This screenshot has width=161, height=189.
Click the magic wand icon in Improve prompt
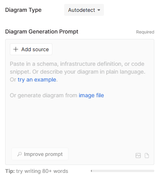(20, 154)
